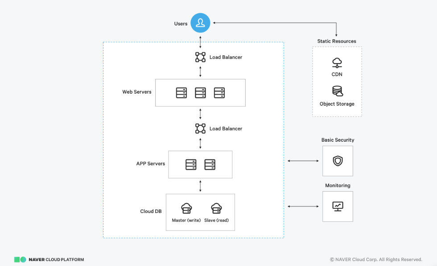Select the Object Storage icon
The image size is (437, 266).
click(338, 91)
